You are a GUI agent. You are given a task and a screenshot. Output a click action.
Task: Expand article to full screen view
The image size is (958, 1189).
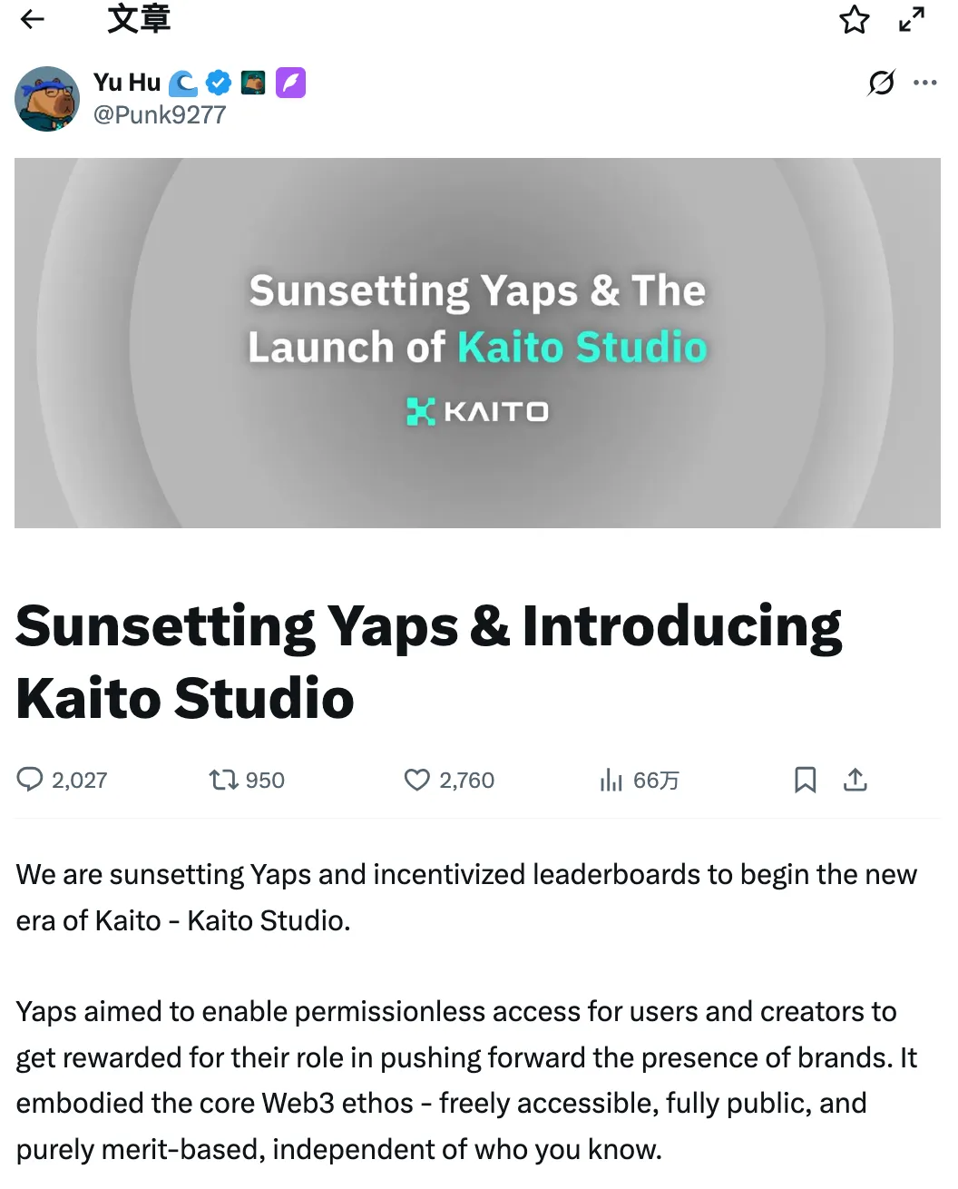912,19
